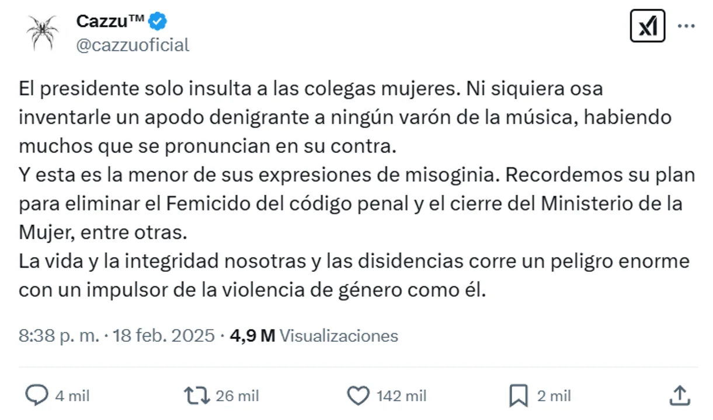Click the 26 mil repost count
Image resolution: width=713 pixels, height=420 pixels.
[236, 397]
